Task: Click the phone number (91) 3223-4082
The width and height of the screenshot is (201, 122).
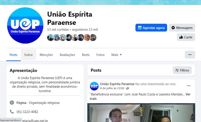Action: point(27,112)
